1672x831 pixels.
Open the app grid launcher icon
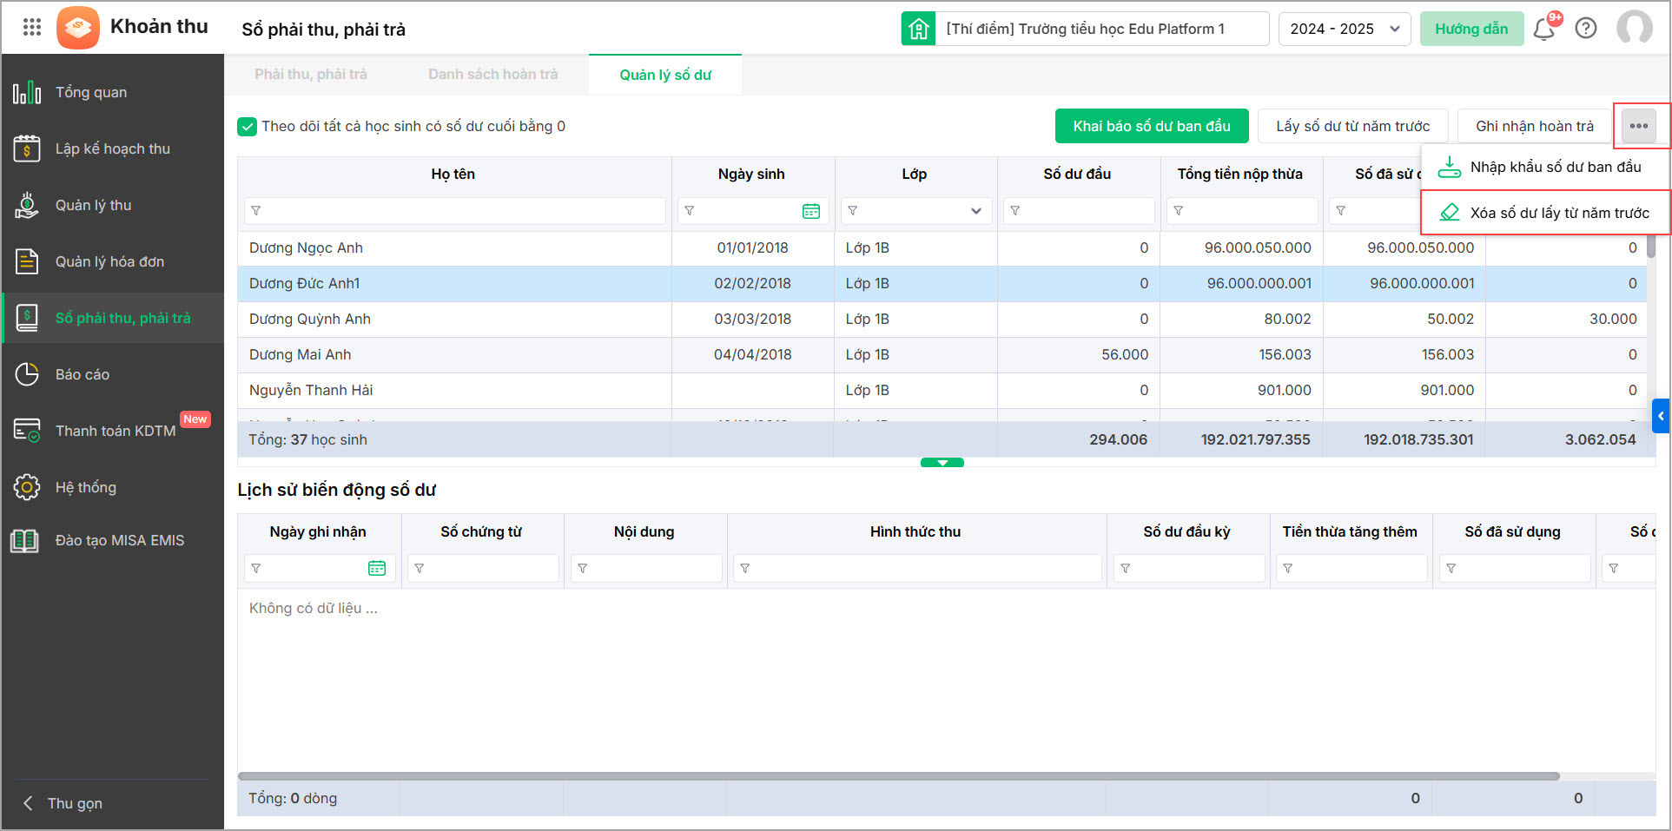32,28
